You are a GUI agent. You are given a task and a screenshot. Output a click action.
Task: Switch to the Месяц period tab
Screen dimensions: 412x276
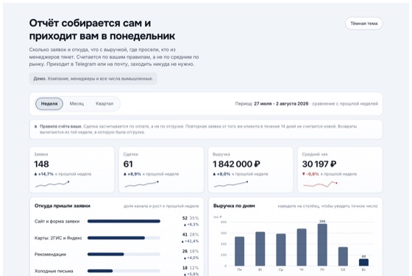(x=77, y=103)
